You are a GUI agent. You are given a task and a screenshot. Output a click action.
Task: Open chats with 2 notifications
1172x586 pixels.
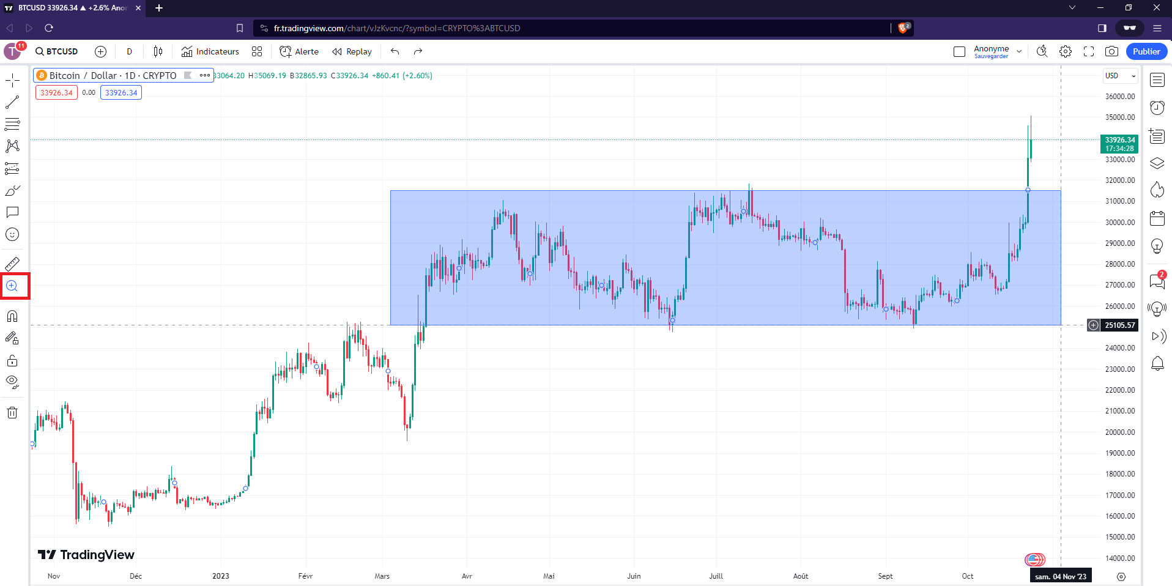tap(1157, 281)
